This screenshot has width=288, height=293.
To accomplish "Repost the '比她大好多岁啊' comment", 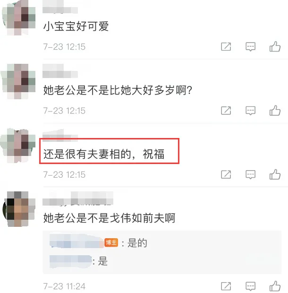I will (x=226, y=111).
